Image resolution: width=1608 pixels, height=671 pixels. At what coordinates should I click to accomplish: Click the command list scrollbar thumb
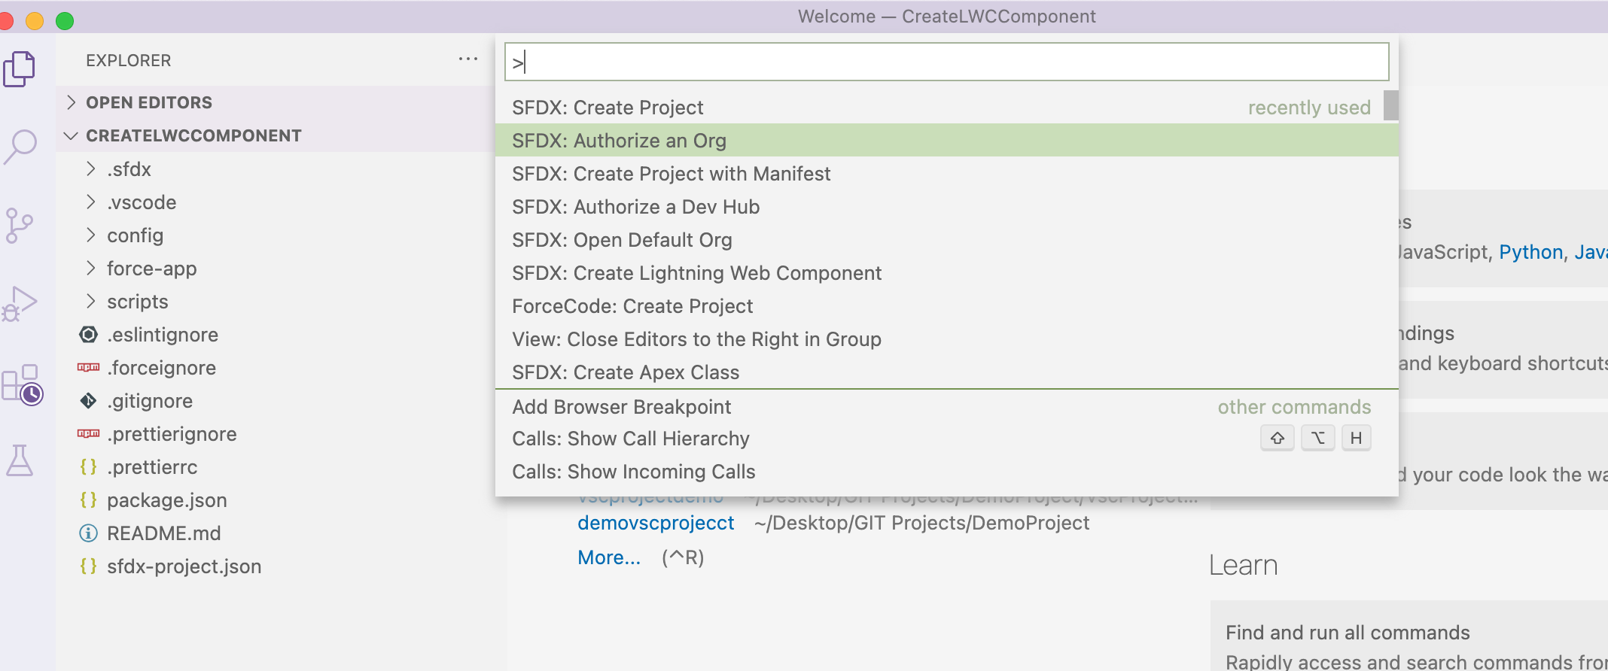point(1390,106)
